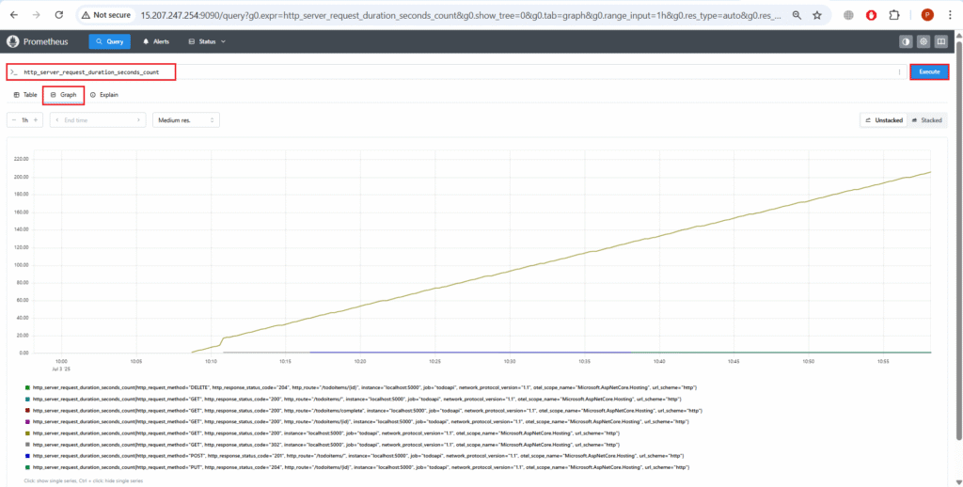The image size is (963, 487).
Task: Decrease the range with the minus button
Action: [13, 120]
